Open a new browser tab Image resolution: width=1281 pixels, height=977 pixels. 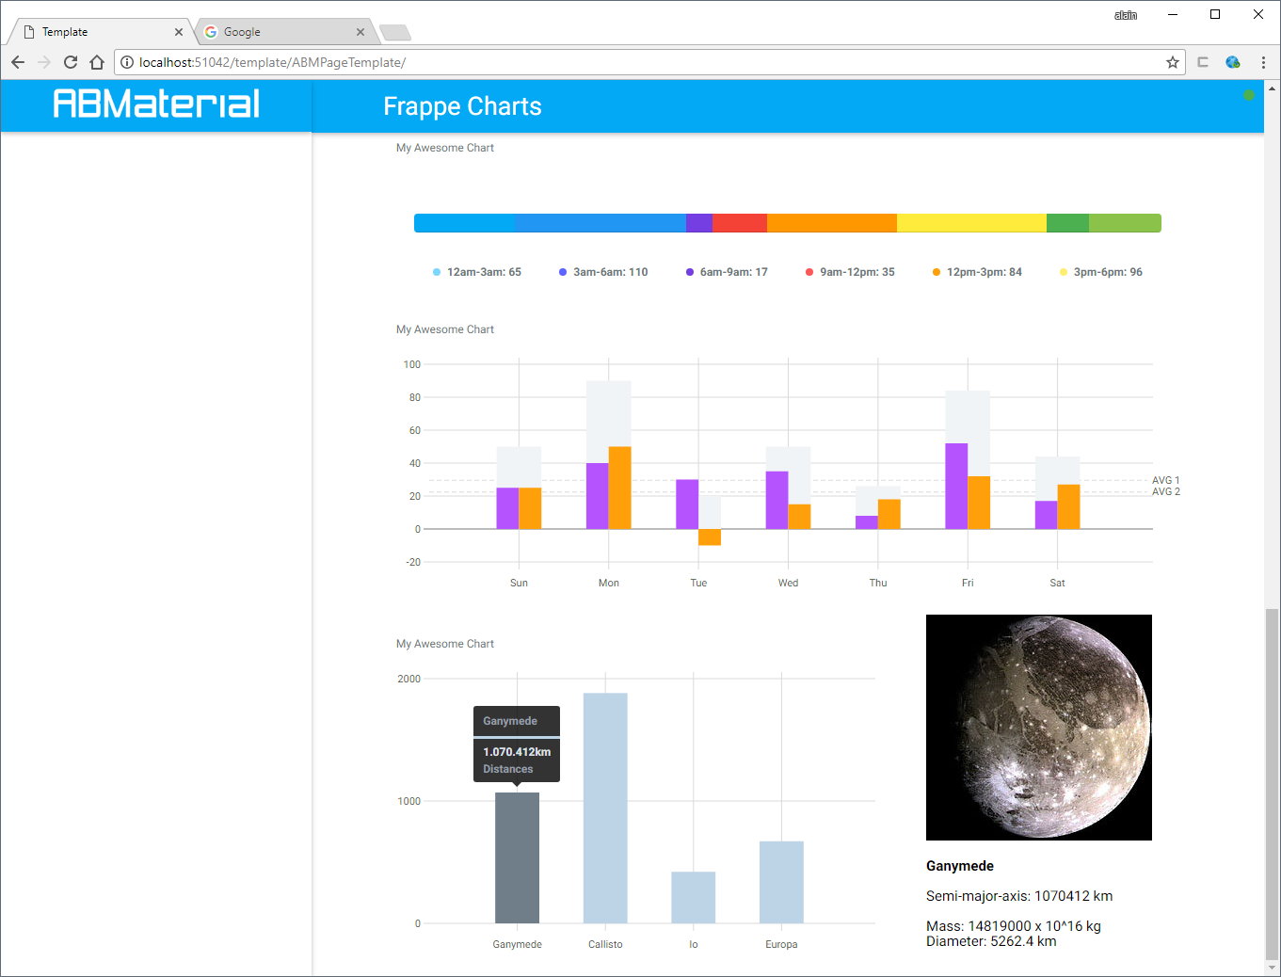pyautogui.click(x=395, y=33)
